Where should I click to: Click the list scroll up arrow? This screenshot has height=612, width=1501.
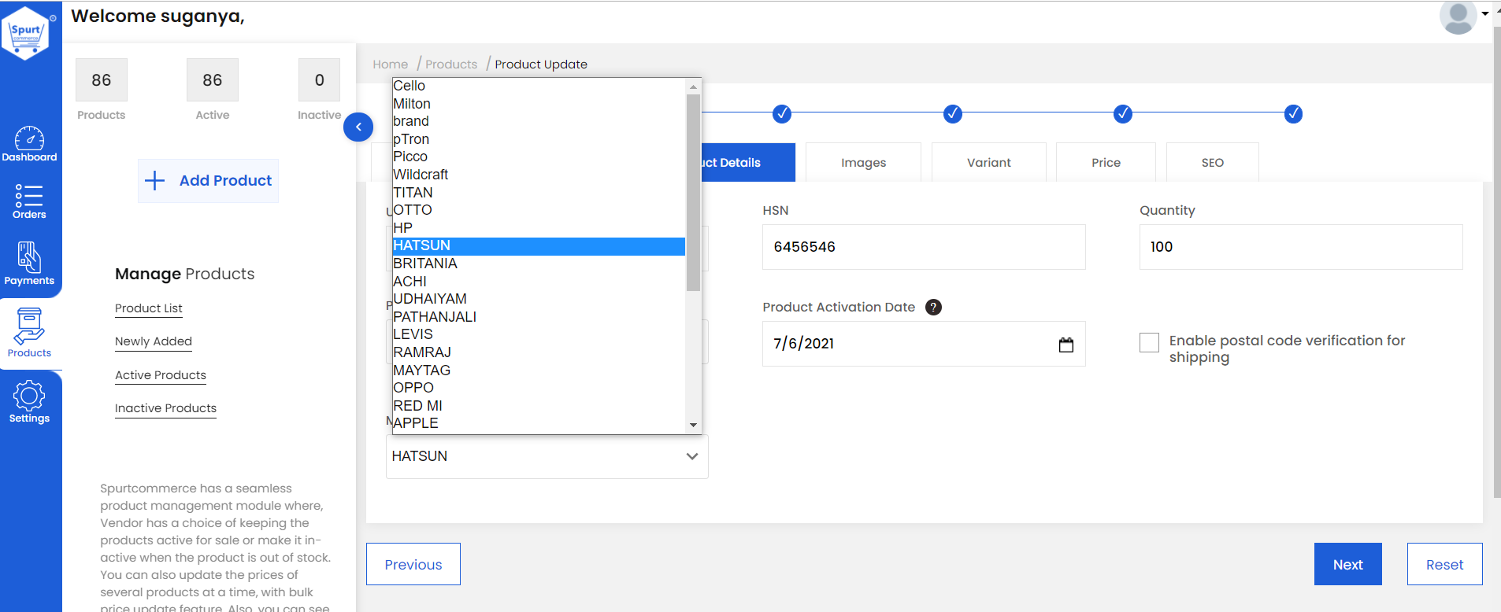(693, 87)
